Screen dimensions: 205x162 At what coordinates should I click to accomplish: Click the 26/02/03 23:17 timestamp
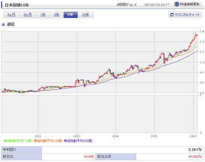(157, 5)
